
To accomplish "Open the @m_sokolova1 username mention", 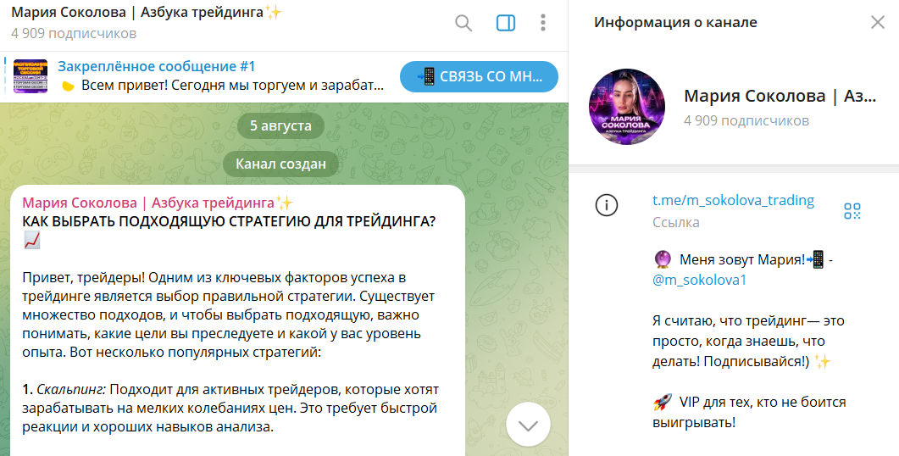I will [700, 281].
